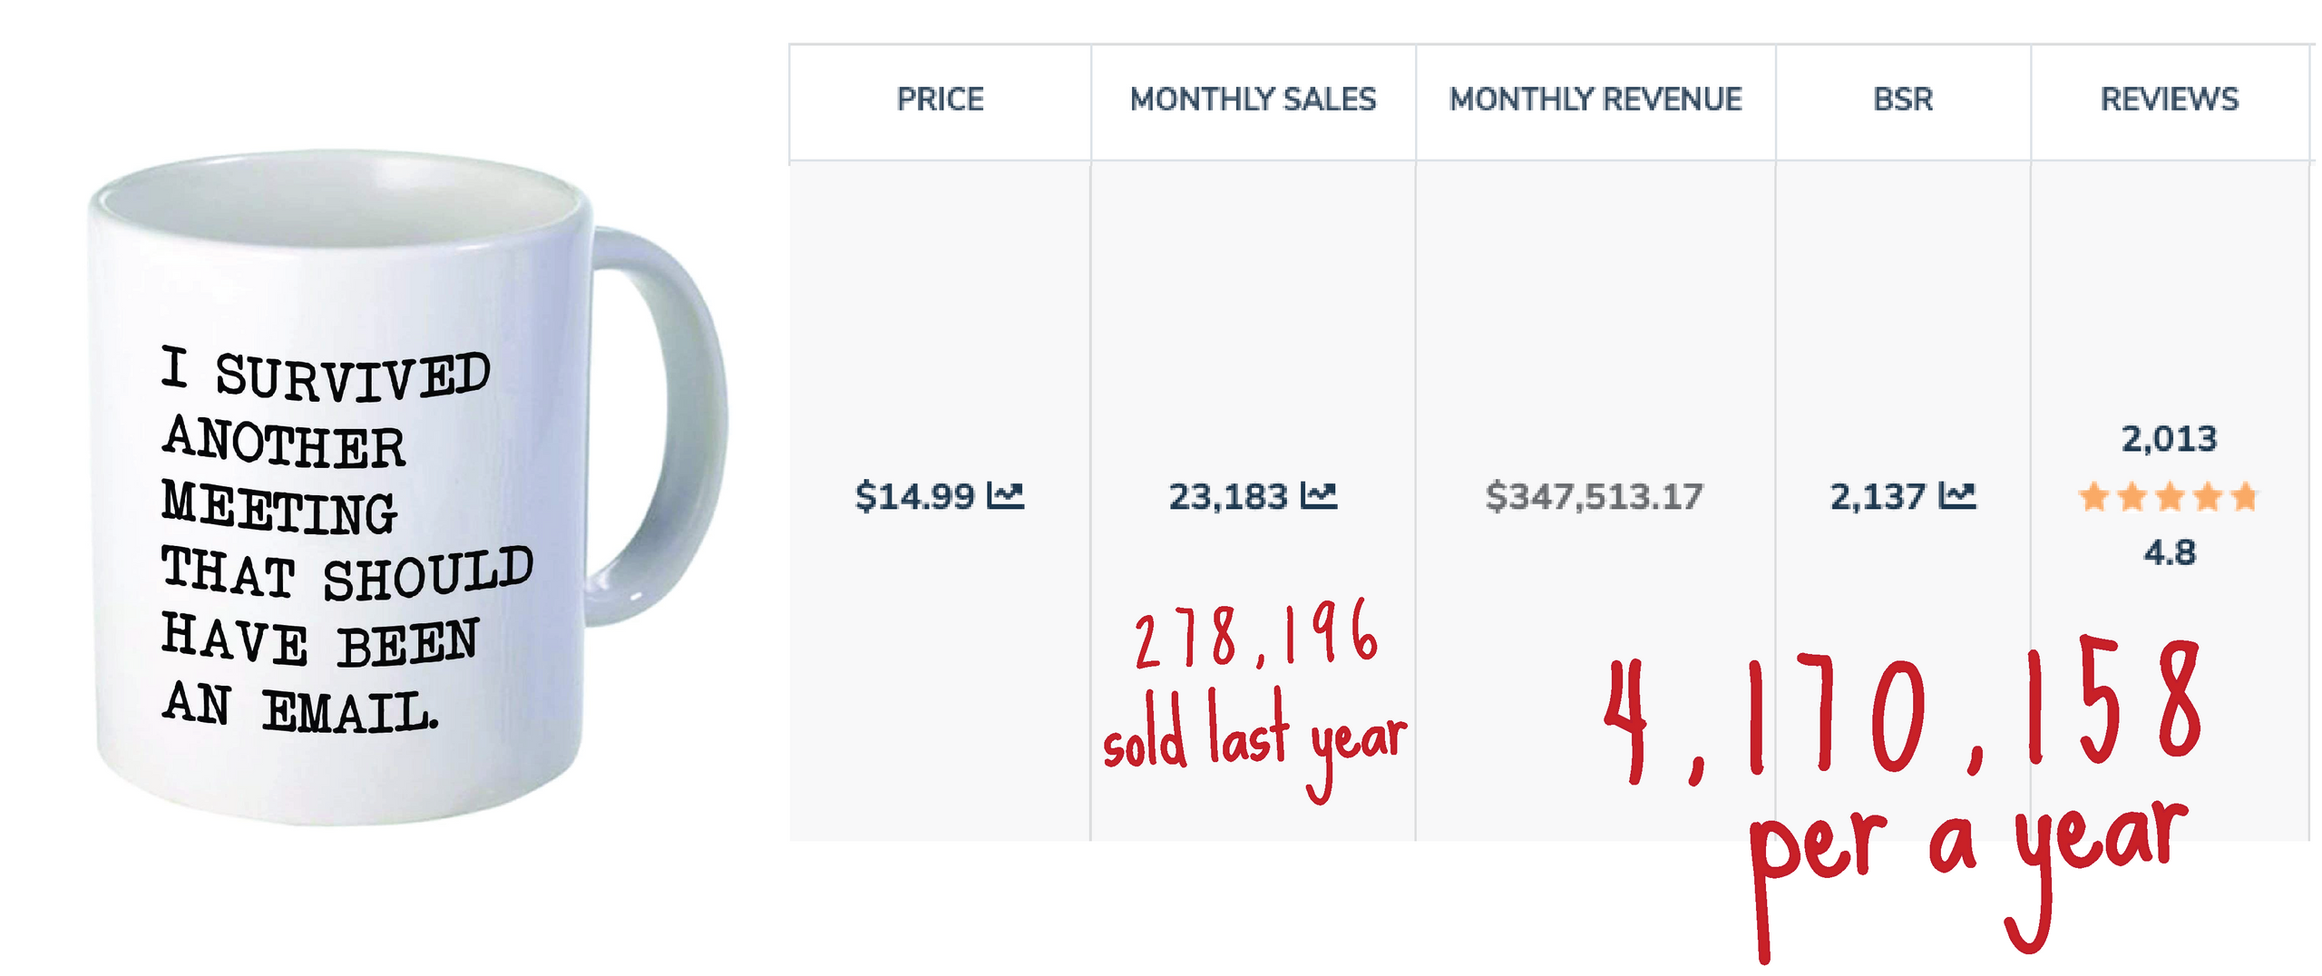The width and height of the screenshot is (2322, 976).
Task: Click the $14.99 price value
Action: (x=914, y=496)
